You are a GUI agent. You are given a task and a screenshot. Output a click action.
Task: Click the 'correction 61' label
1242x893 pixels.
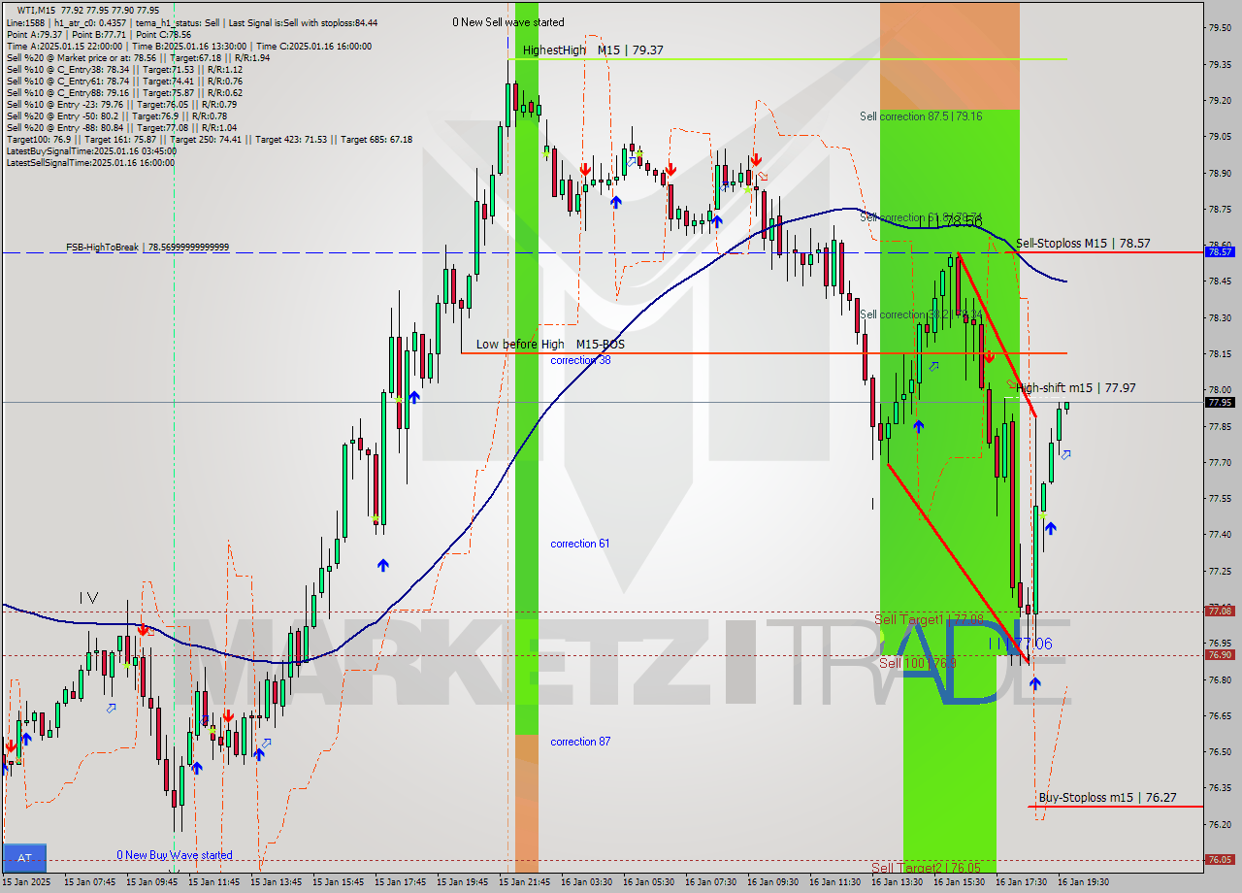(x=580, y=544)
